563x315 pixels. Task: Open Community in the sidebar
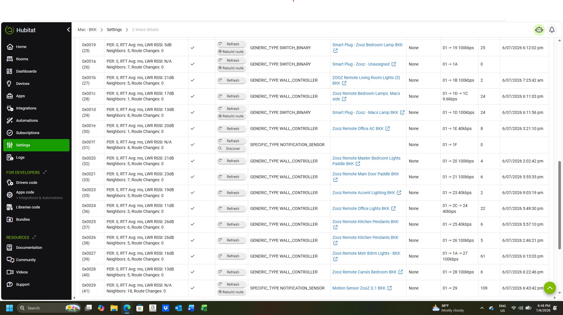pyautogui.click(x=36, y=260)
